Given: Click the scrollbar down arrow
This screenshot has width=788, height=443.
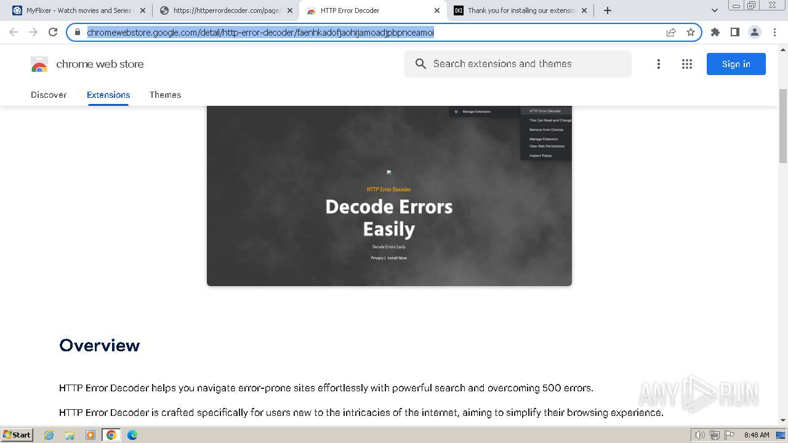Looking at the screenshot, I should [x=783, y=420].
